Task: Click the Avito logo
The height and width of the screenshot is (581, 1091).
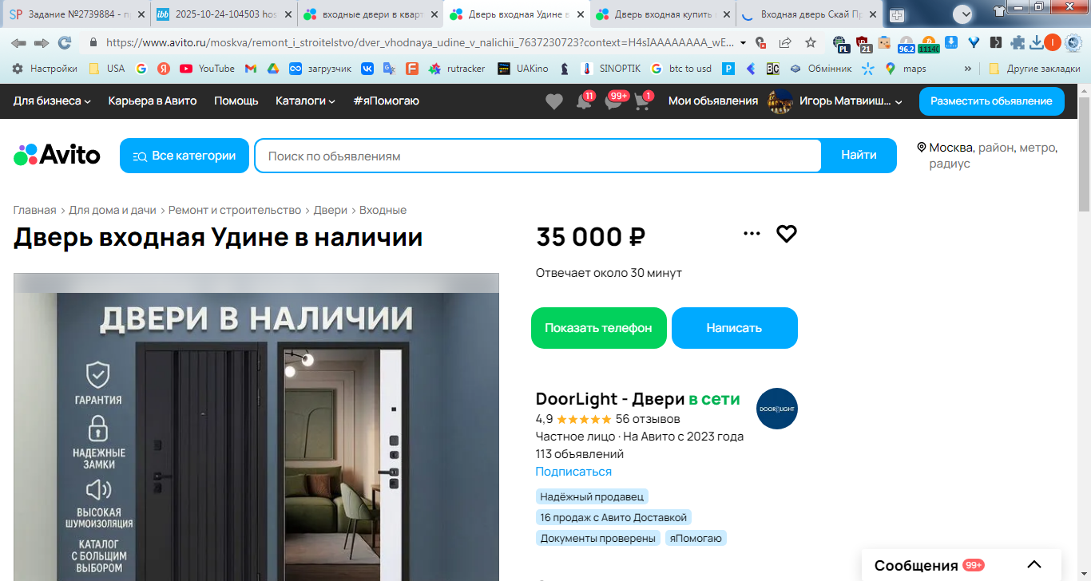Action: (x=57, y=155)
